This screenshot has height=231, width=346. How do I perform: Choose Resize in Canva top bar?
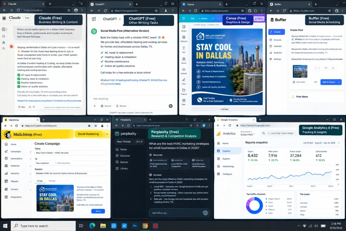point(203,19)
